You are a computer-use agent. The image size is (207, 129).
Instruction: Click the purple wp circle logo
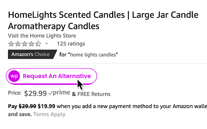point(14,76)
